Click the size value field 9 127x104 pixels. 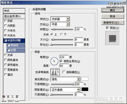click(79, 39)
